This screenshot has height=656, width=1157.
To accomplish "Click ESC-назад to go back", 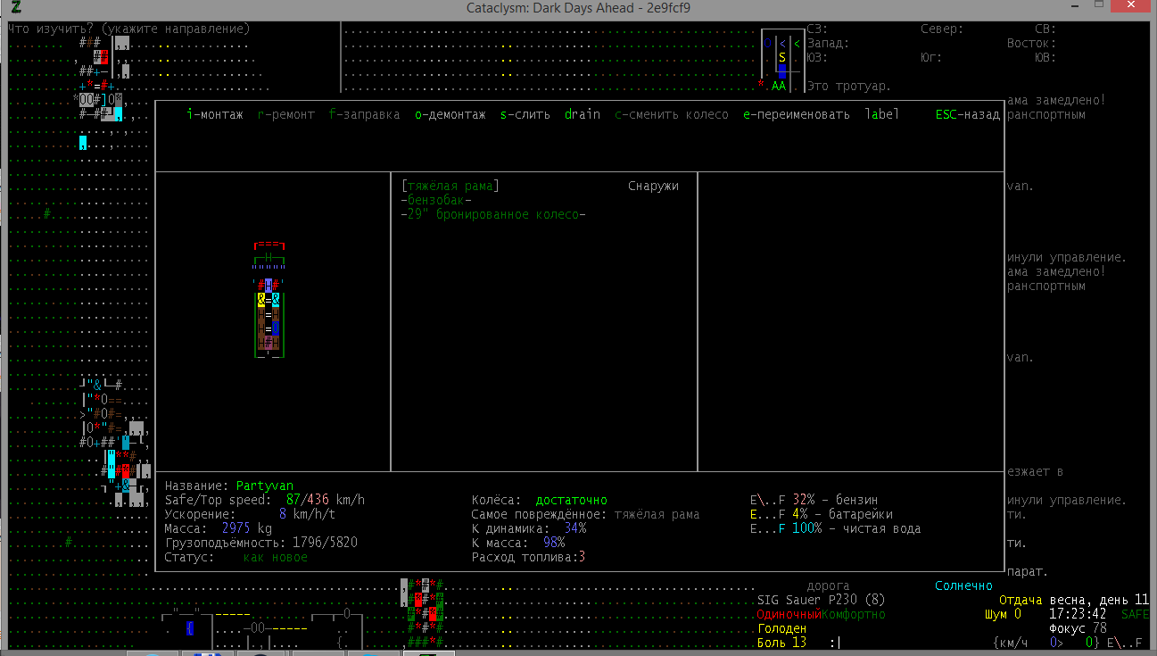I will click(x=968, y=114).
